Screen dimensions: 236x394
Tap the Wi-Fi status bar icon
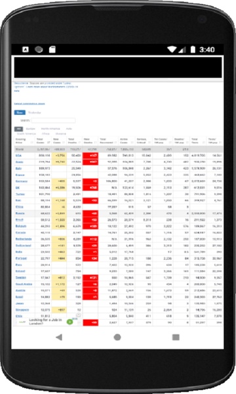[x=172, y=49]
